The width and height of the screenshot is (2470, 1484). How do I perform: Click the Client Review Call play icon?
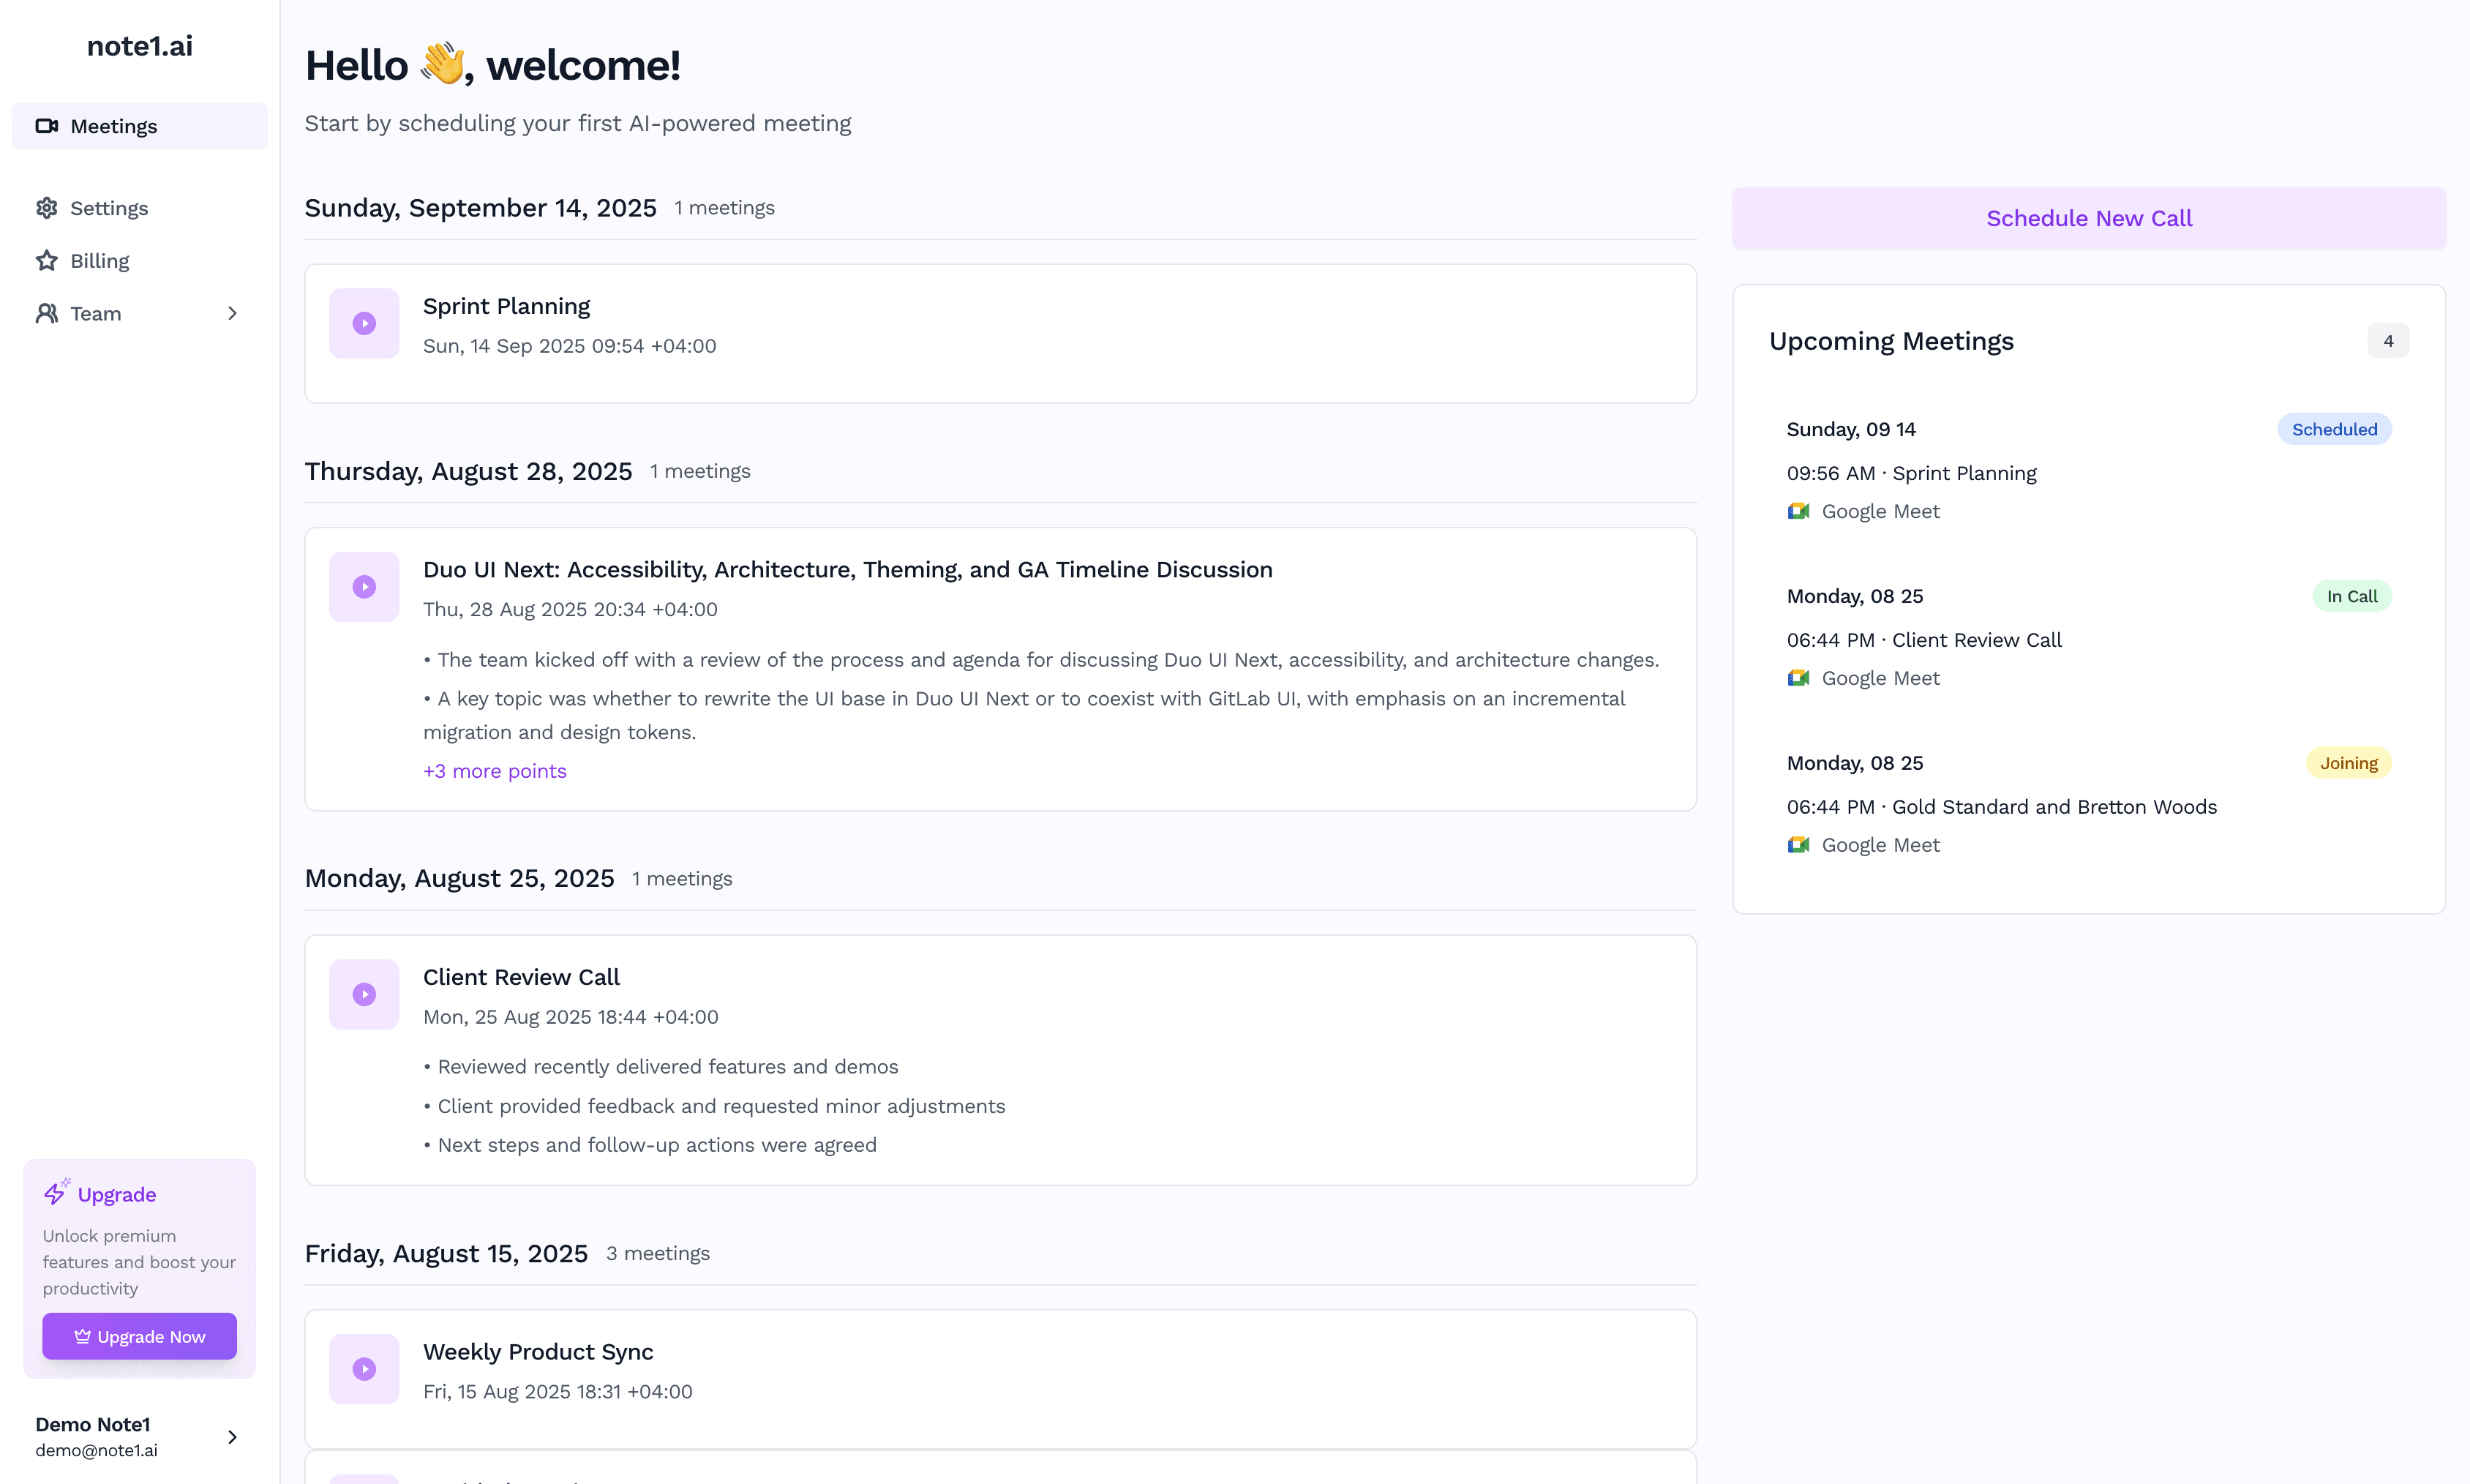coord(364,994)
